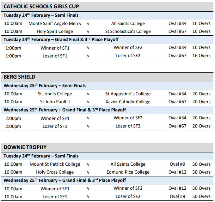Click All Saints College in Downie Trophy
The image size is (215, 202).
[x=128, y=164]
